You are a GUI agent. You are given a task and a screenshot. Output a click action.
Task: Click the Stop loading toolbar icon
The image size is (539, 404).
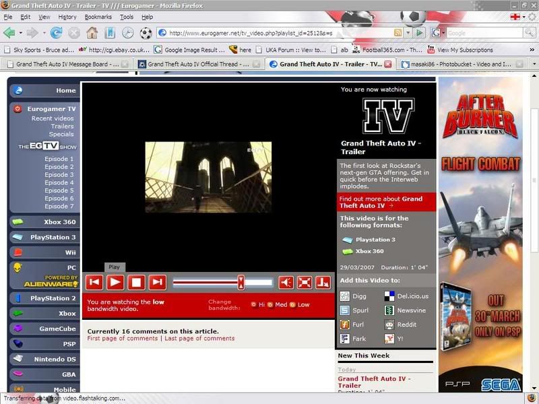tap(74, 33)
